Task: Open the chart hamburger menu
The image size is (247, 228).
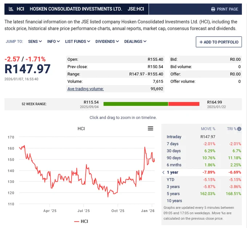Action: coord(150,128)
